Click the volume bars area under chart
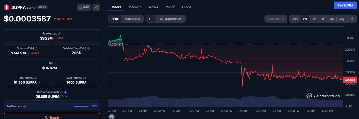The width and height of the screenshot is (359, 119). 225,102
